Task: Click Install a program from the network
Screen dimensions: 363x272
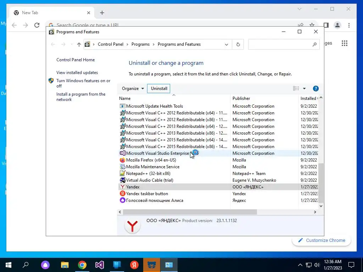Action: [x=81, y=97]
